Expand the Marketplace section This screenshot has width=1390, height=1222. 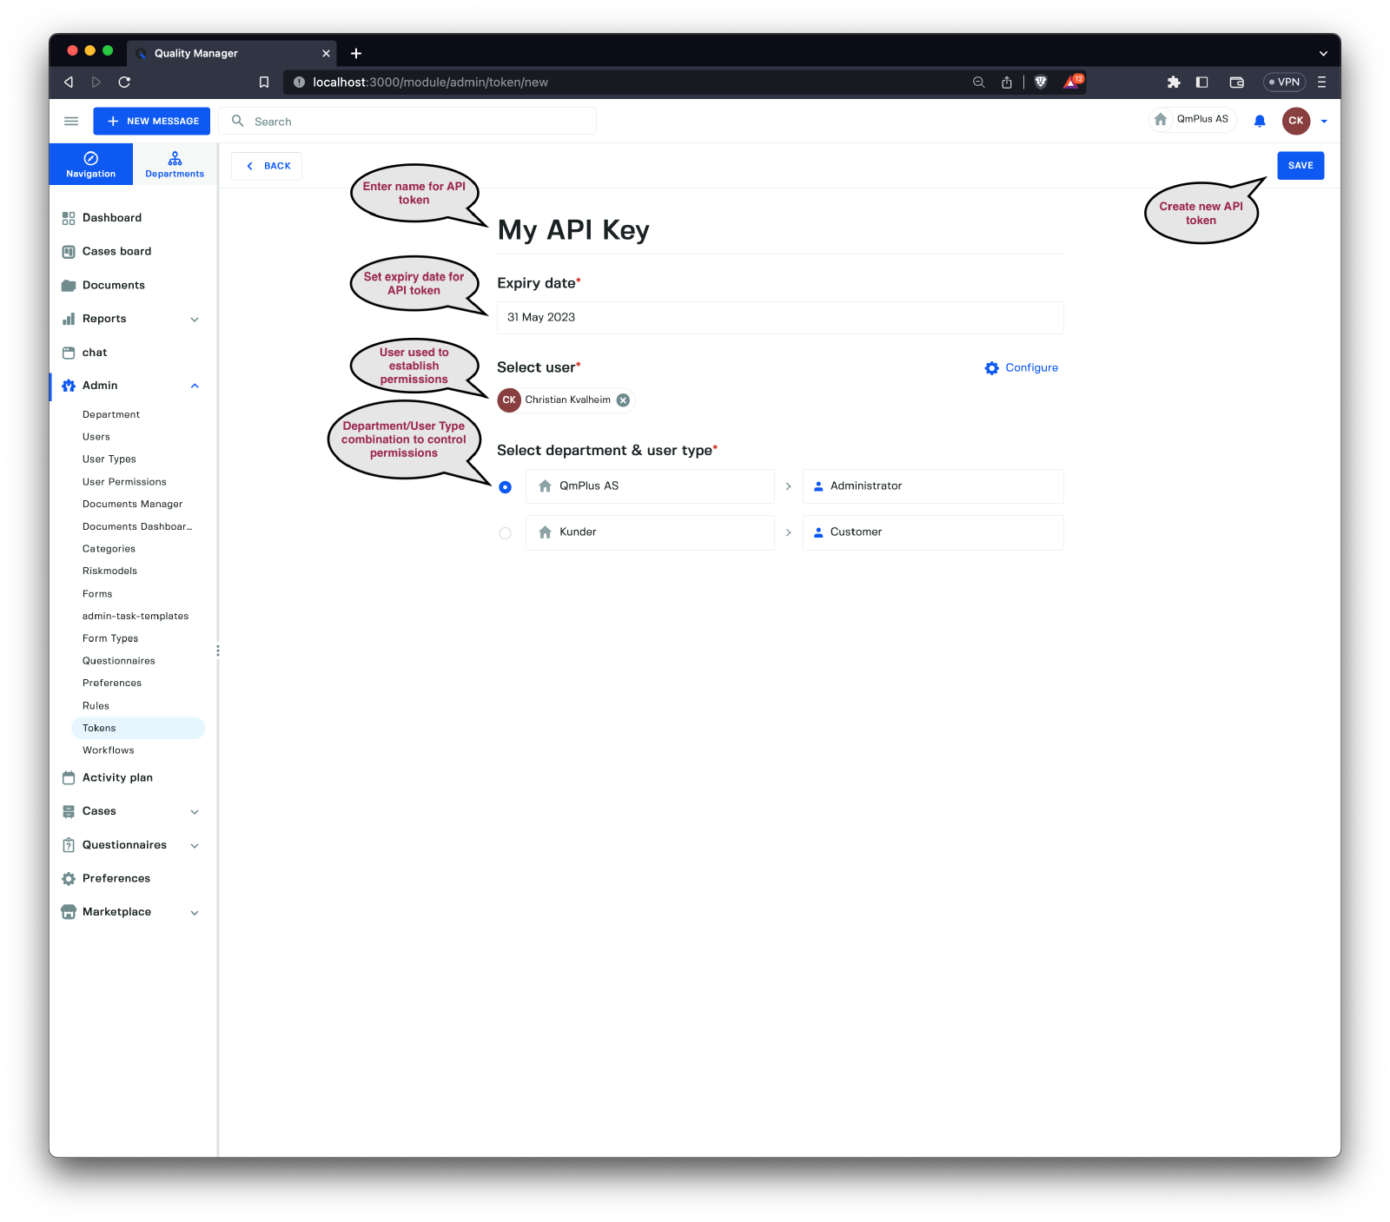tap(195, 913)
